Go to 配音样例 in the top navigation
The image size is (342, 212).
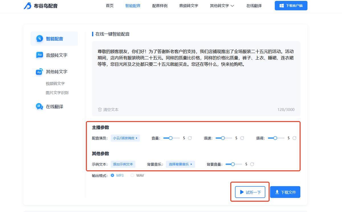[x=160, y=6]
